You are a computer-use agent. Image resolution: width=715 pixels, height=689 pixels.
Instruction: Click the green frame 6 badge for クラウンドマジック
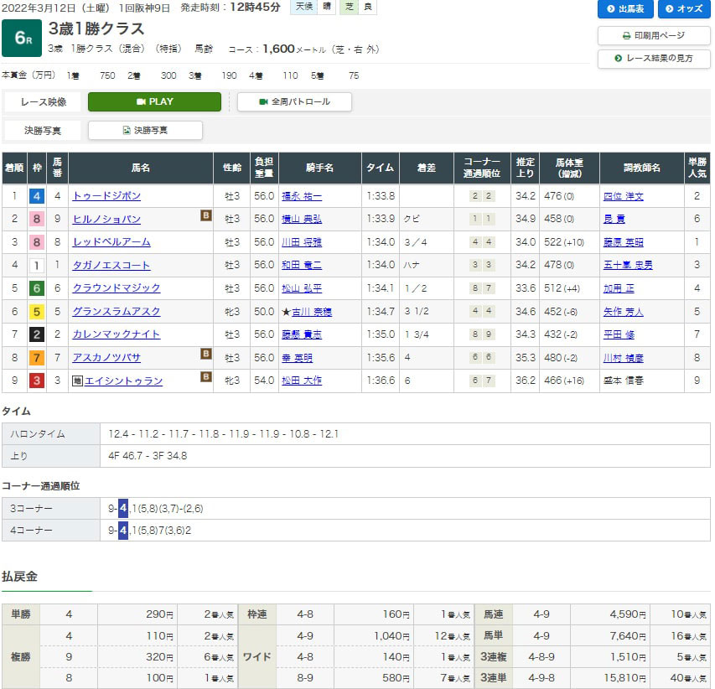(x=36, y=288)
